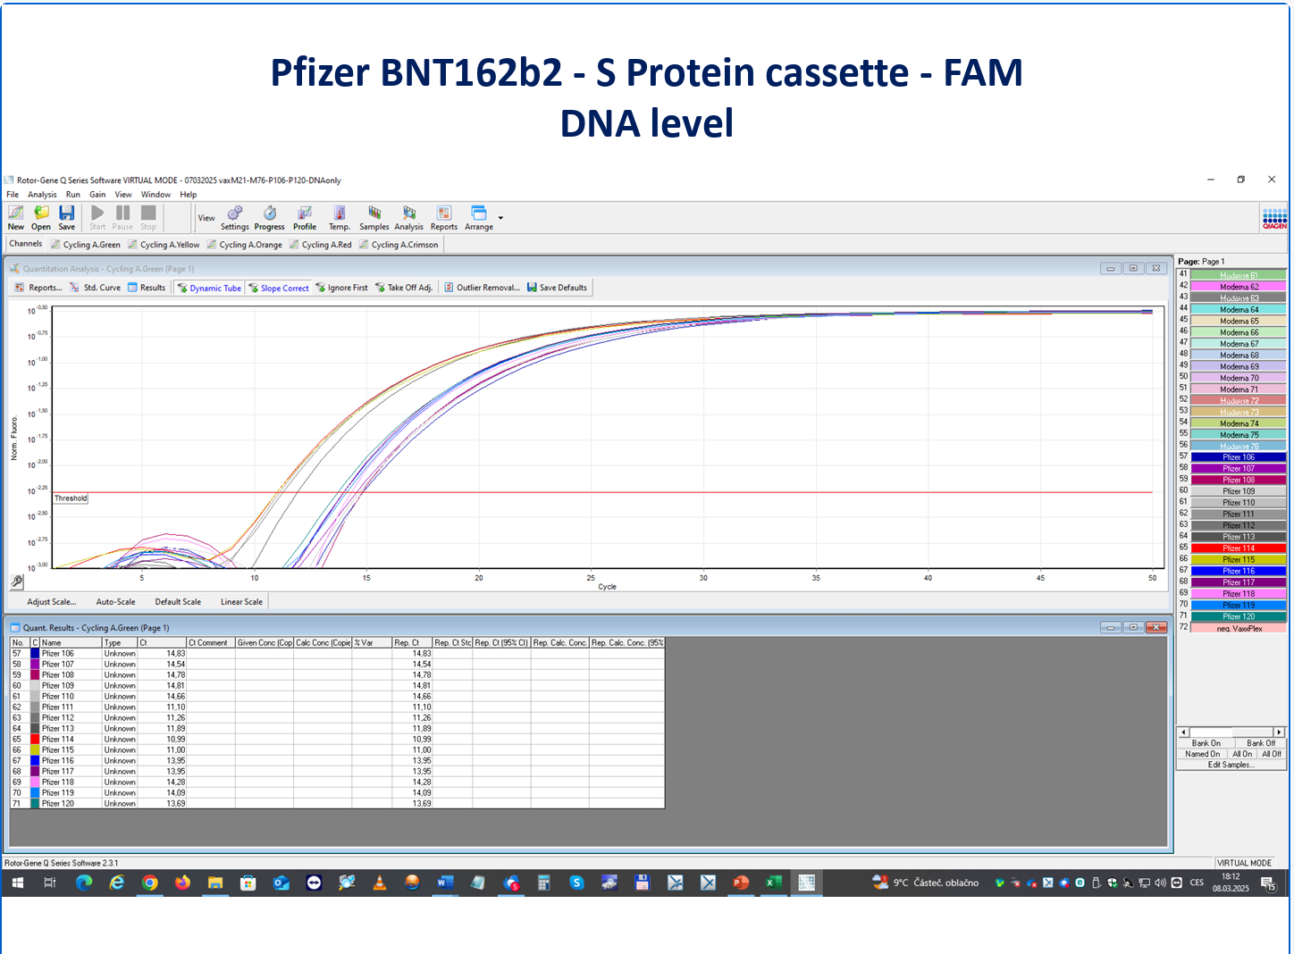Open the Run menu

73,194
